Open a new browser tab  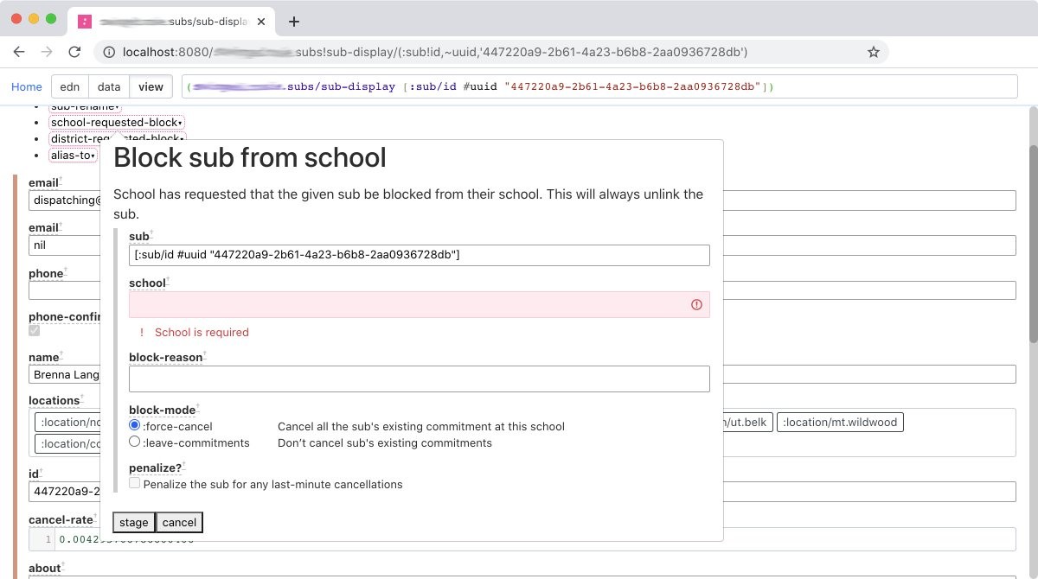click(x=294, y=22)
